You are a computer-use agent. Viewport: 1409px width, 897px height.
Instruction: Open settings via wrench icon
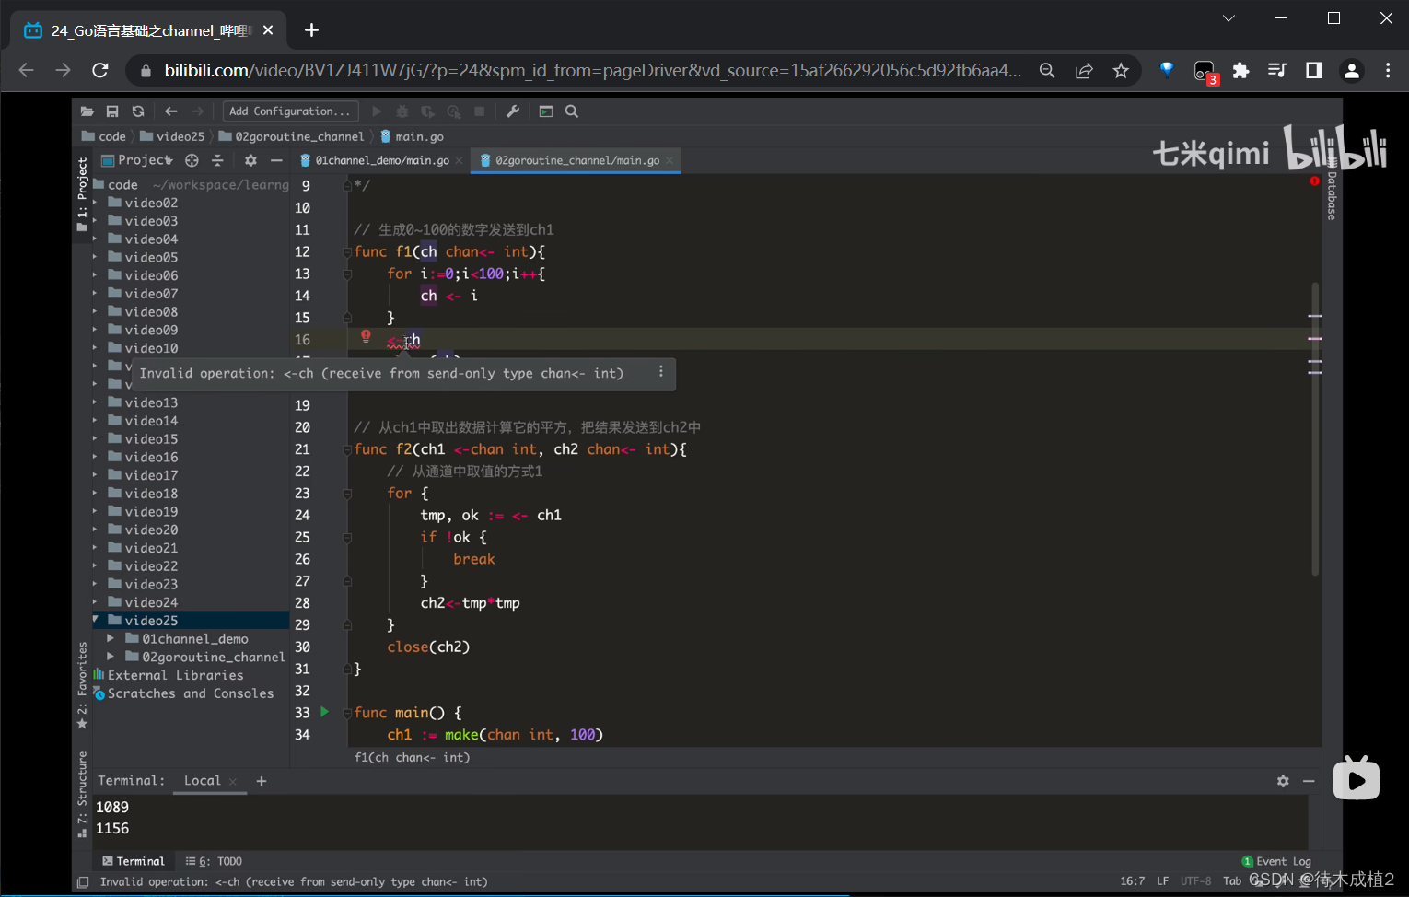point(513,111)
